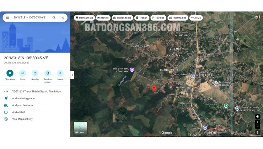
Task: Select the Transit chip
Action: click(142, 18)
